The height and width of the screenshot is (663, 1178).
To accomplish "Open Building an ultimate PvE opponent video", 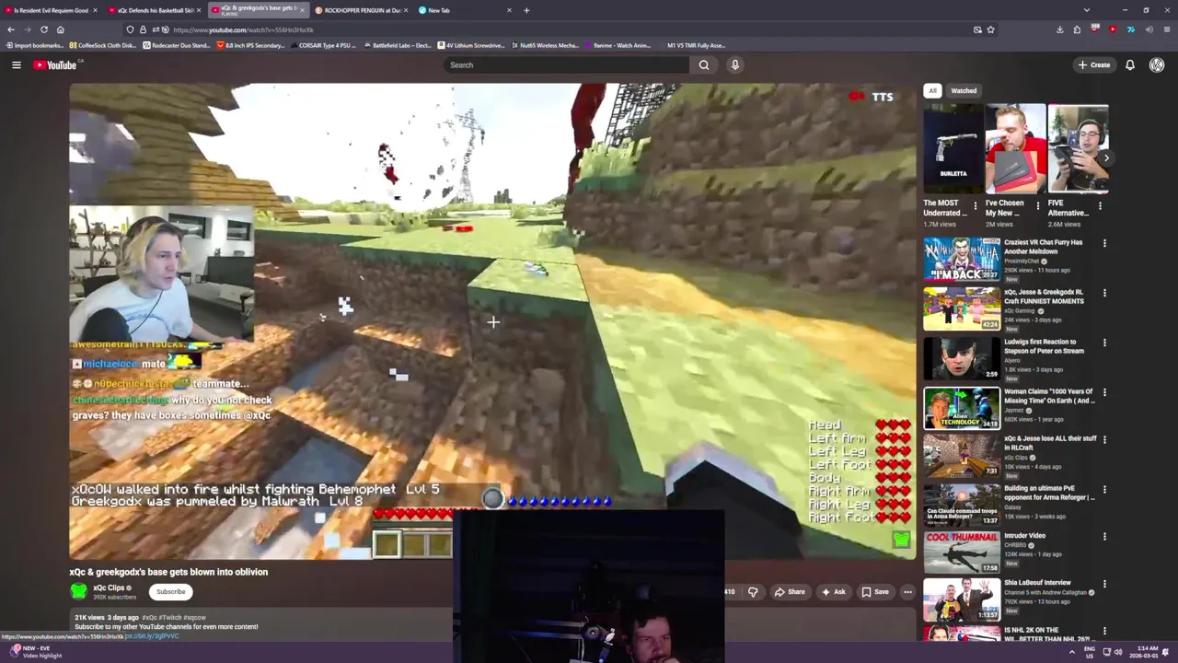I will pyautogui.click(x=962, y=507).
